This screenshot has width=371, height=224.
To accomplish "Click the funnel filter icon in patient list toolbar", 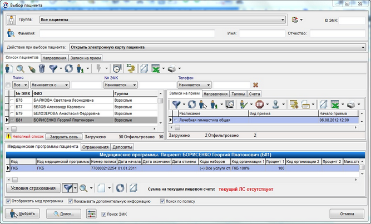I will [x=53, y=68].
